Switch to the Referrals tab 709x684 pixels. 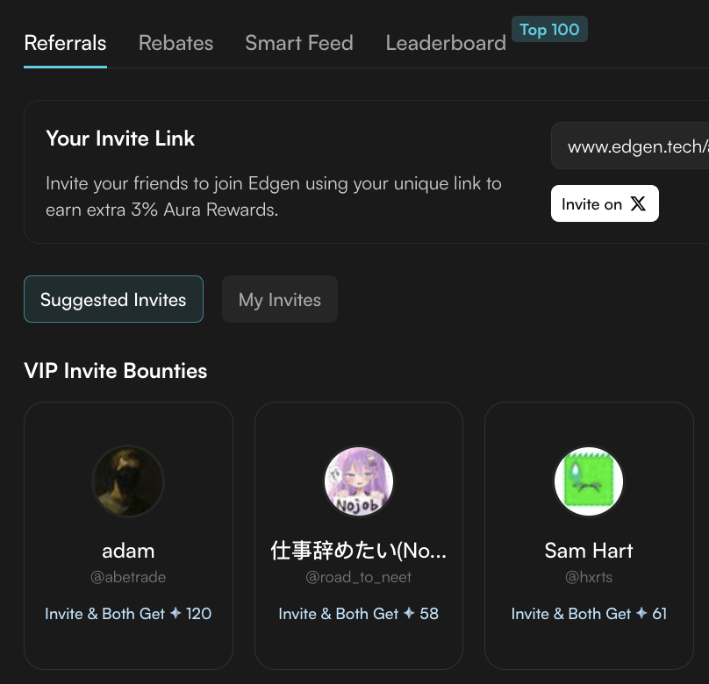click(x=65, y=43)
